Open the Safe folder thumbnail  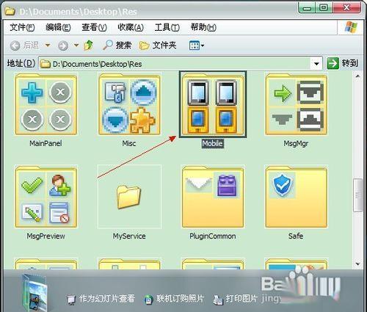coord(297,197)
